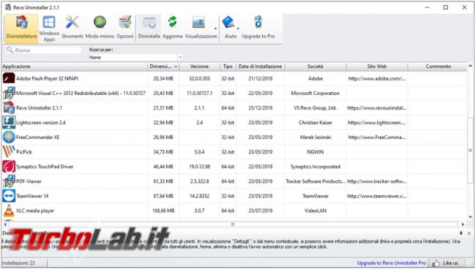Image resolution: width=476 pixels, height=269 pixels.
Task: Click the 14.2.8352 version cell
Action: [199, 196]
